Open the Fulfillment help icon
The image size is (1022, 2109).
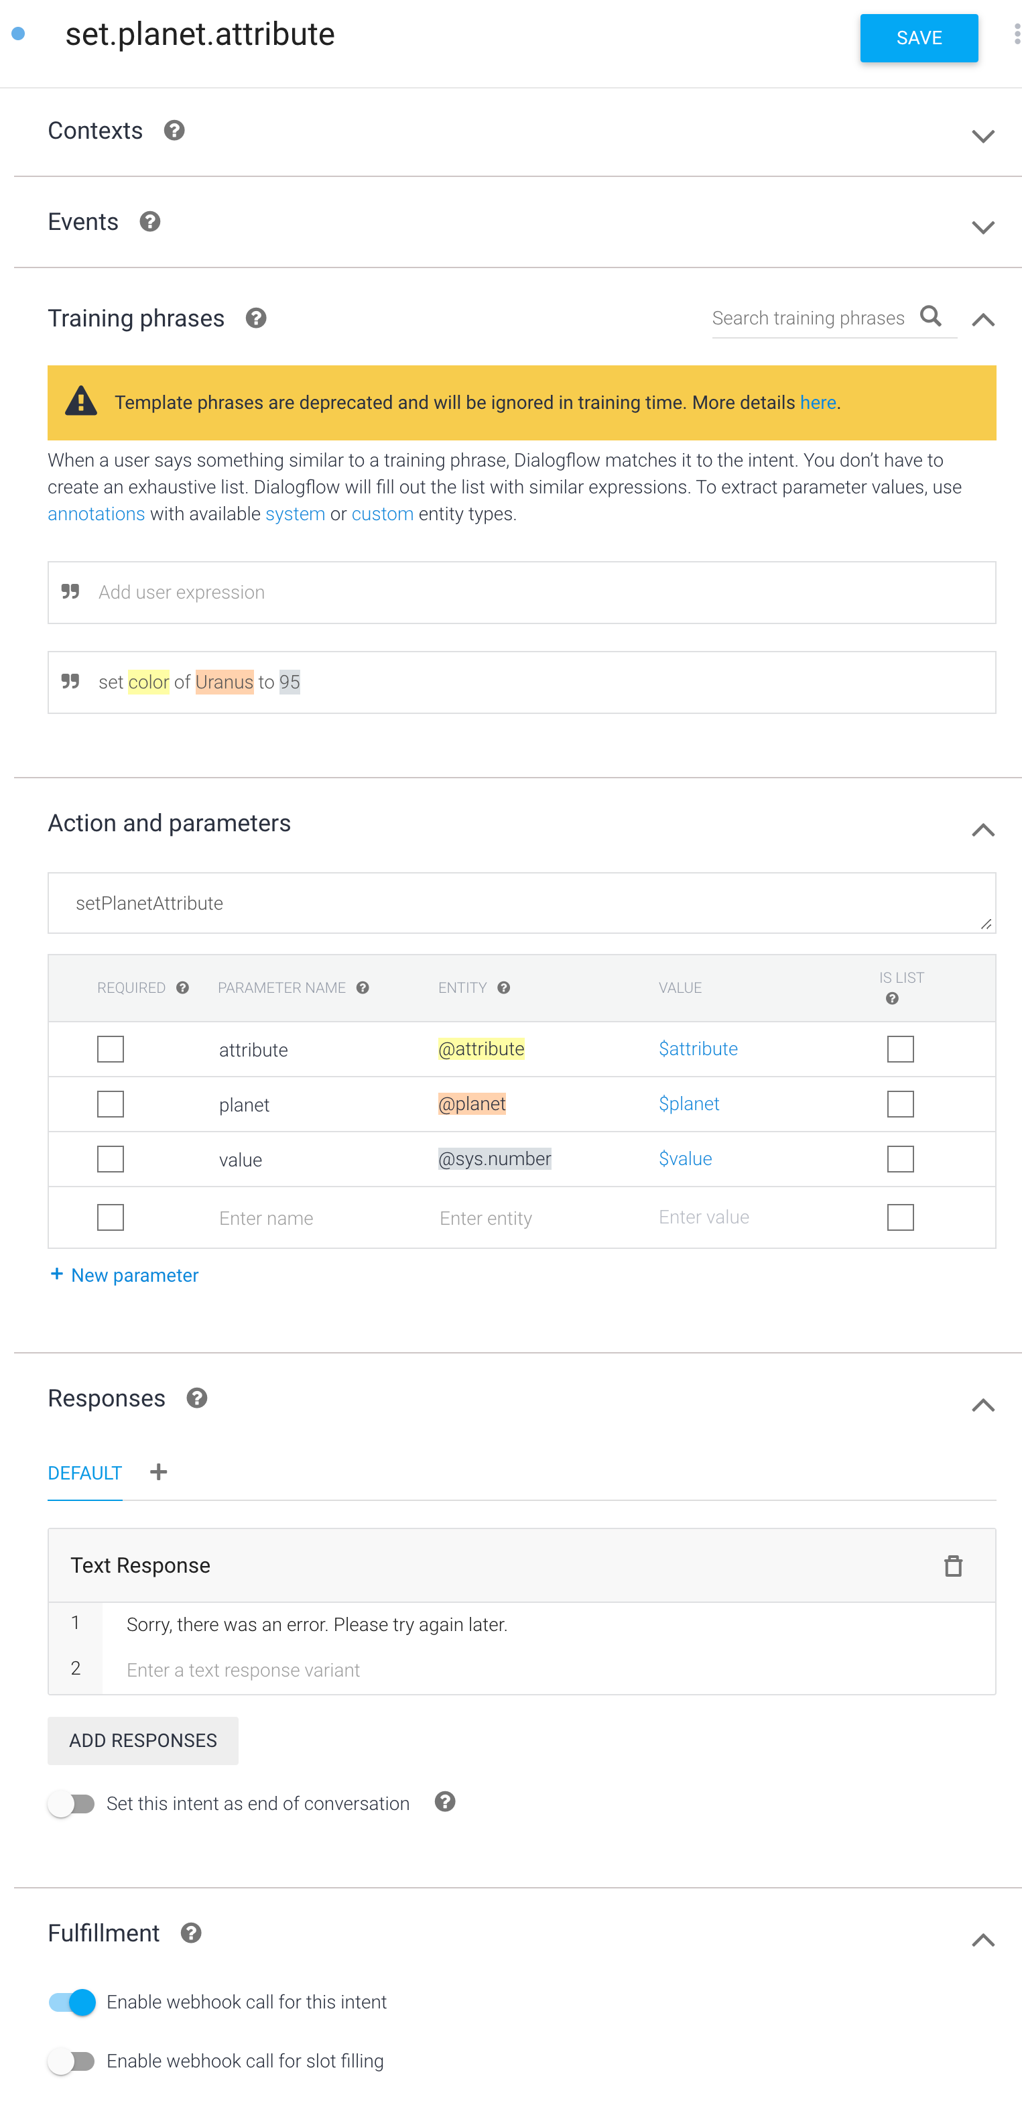click(190, 1933)
